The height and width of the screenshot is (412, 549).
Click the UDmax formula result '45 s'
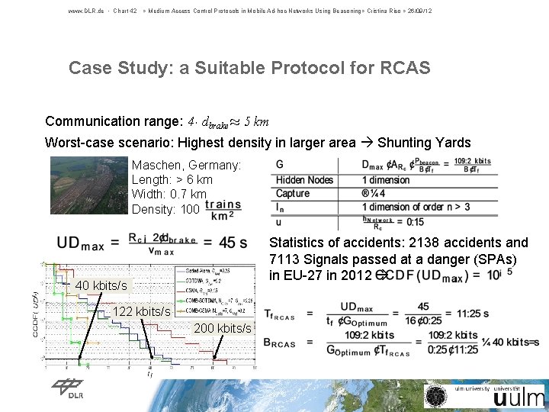pos(233,243)
